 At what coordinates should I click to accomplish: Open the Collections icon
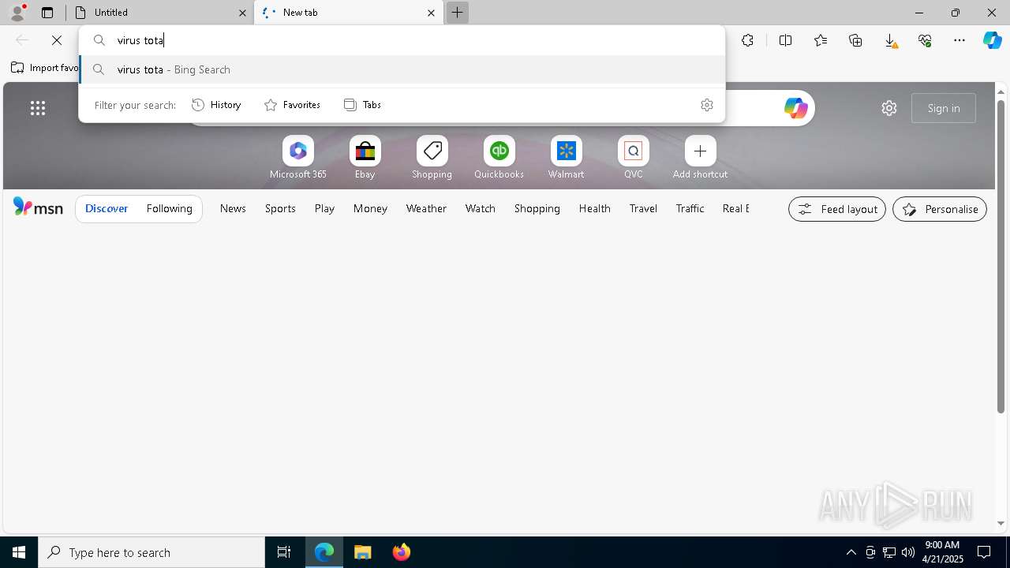[855, 40]
